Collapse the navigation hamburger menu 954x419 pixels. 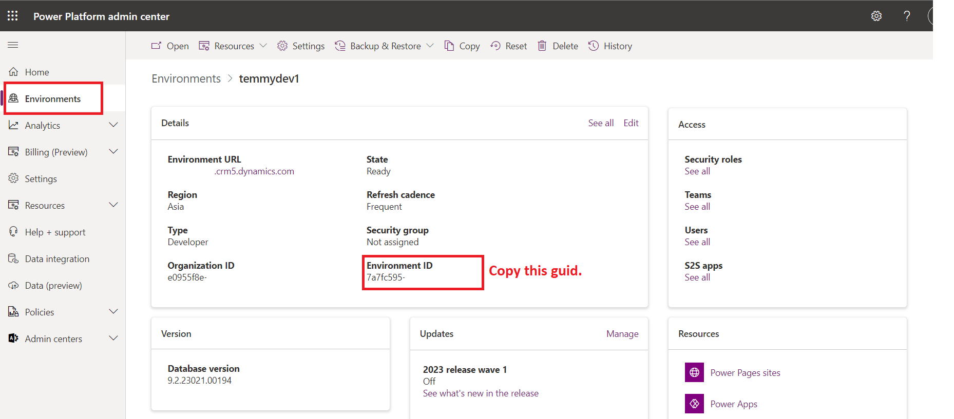13,45
